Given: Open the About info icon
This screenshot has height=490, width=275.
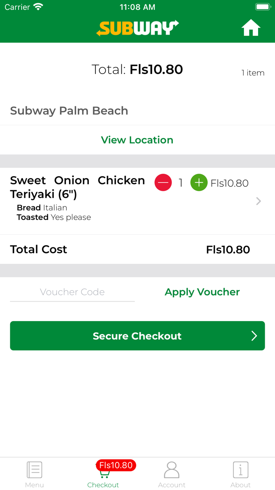Looking at the screenshot, I should click(240, 470).
